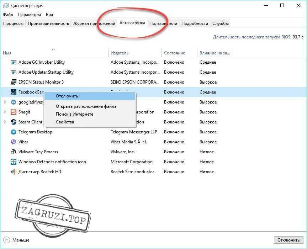Click the Adobe Updater Startup Utility icon
The width and height of the screenshot is (307, 249).
(13, 72)
